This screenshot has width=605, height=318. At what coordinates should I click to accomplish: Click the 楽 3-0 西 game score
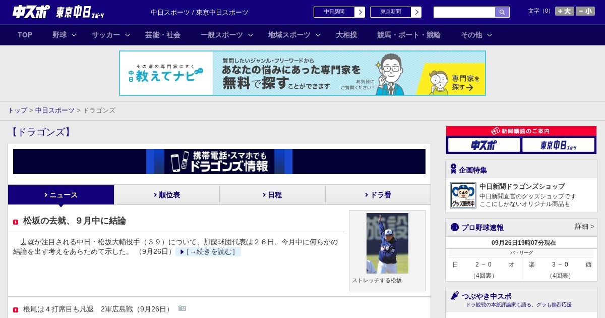(x=560, y=264)
